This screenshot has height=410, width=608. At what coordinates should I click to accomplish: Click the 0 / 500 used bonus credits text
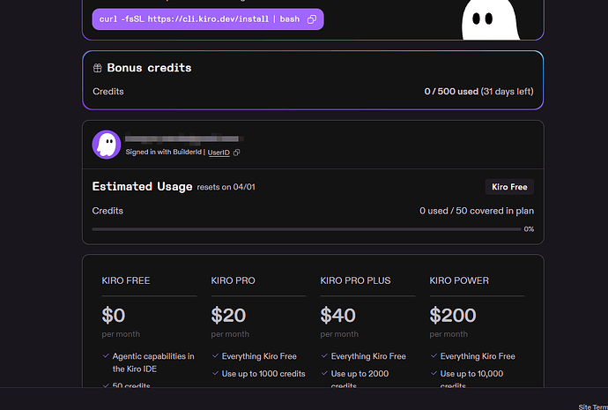coord(451,92)
